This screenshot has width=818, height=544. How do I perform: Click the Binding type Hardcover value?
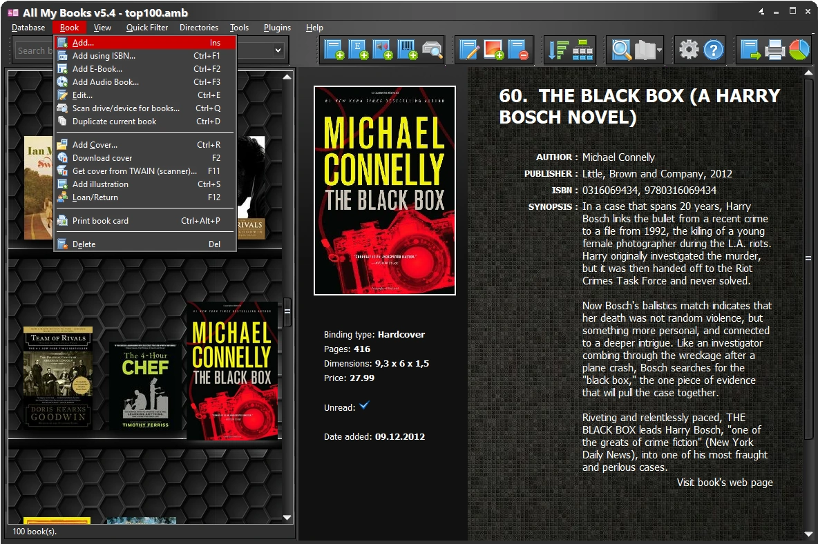pos(401,335)
